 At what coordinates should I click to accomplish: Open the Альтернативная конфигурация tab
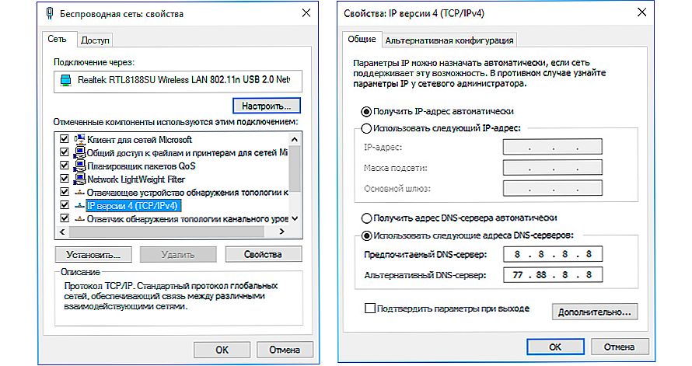pyautogui.click(x=449, y=40)
